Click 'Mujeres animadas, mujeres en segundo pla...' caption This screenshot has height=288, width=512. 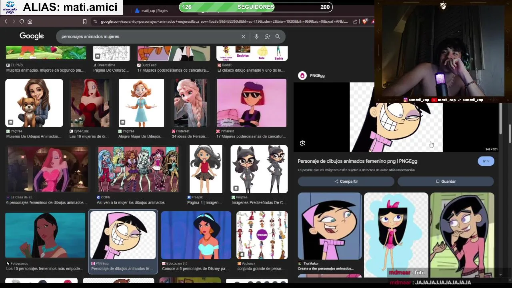[45, 70]
